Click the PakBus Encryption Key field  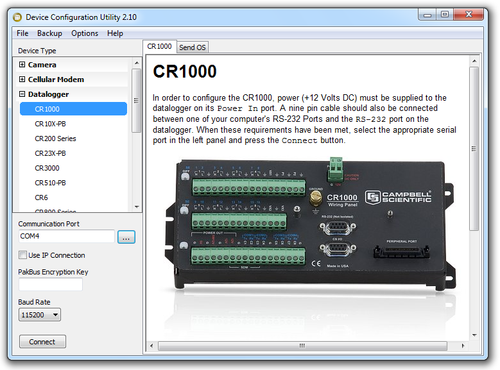(51, 284)
